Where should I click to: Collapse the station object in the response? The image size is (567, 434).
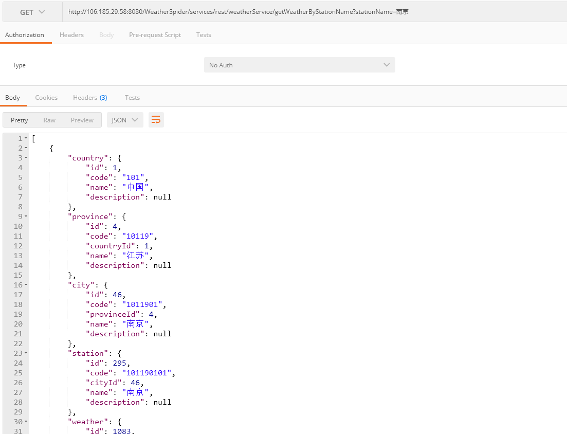(25, 353)
